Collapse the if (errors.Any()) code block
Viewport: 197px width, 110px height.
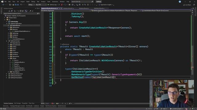[54, 22]
